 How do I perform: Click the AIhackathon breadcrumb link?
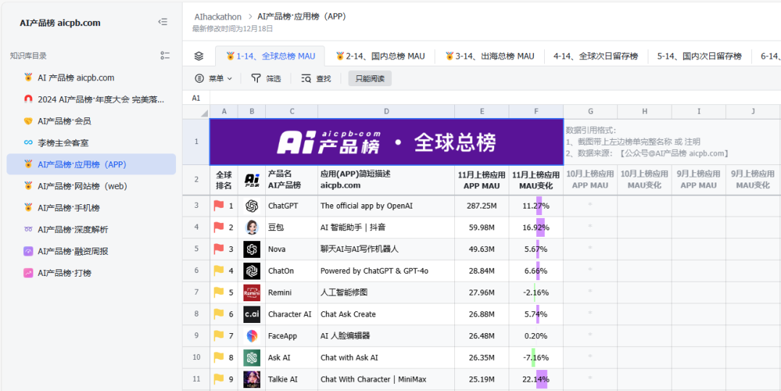point(217,17)
